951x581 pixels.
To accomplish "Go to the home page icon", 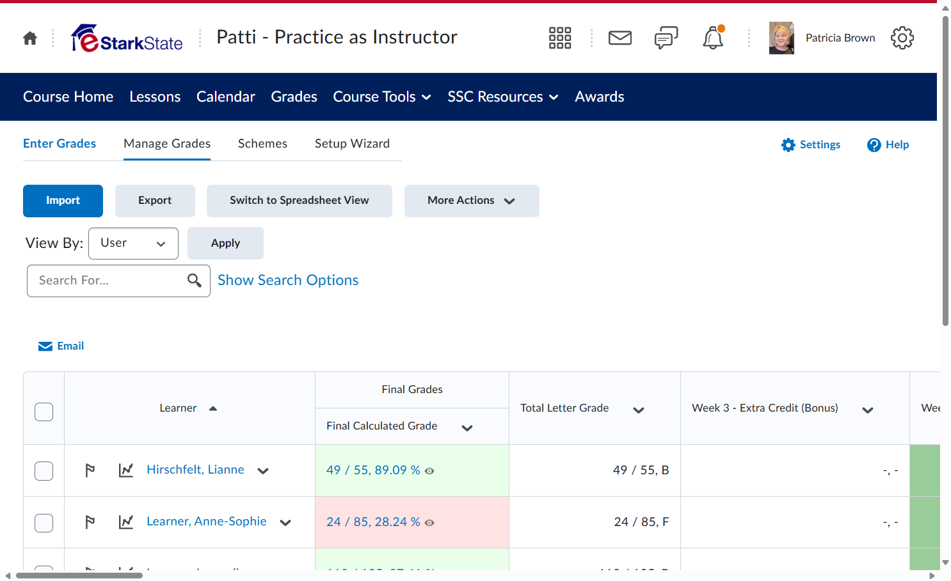I will pos(30,38).
